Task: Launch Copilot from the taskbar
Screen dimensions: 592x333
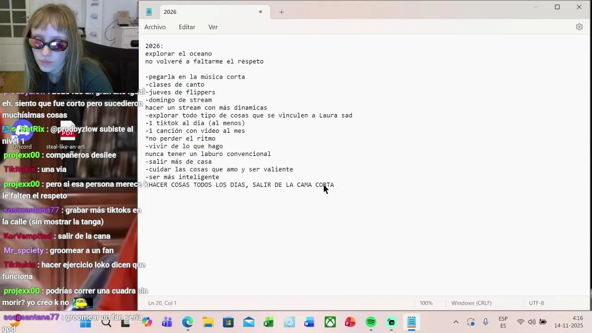Action: pos(147,322)
